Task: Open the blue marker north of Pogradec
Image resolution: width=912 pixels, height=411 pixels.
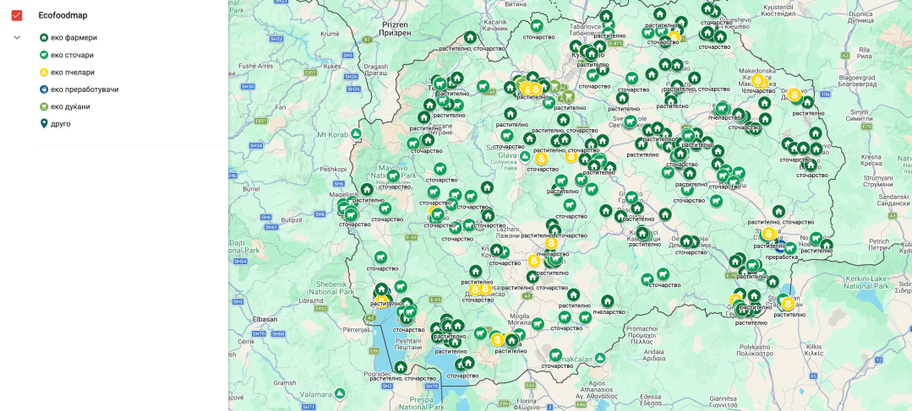Action: [401, 367]
